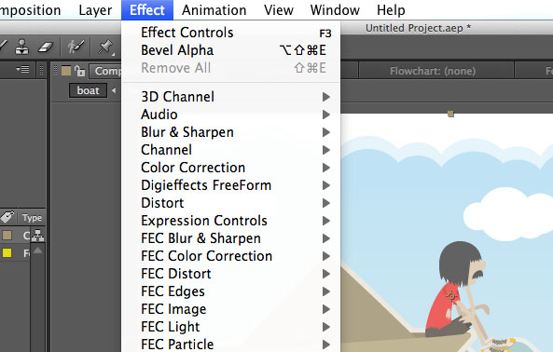Open the Help menu
Screen dimensions: 553x352
(391, 10)
